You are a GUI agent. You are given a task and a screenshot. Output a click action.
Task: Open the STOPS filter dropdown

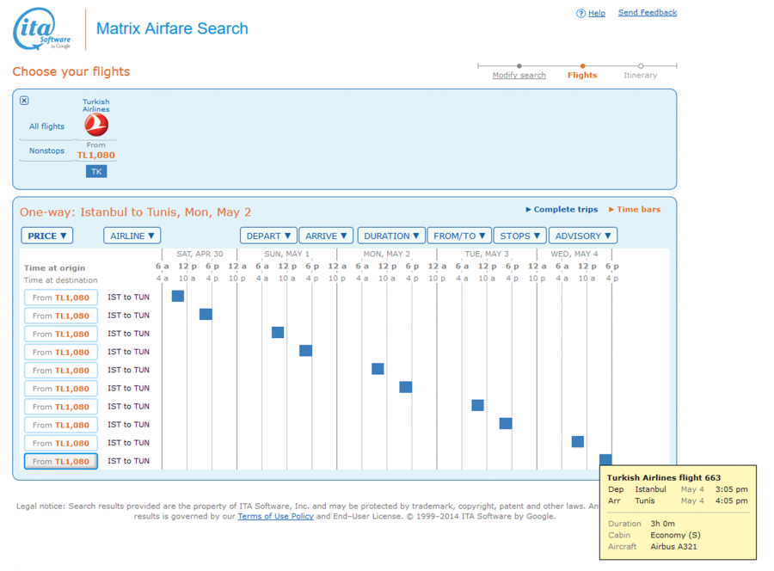(519, 236)
